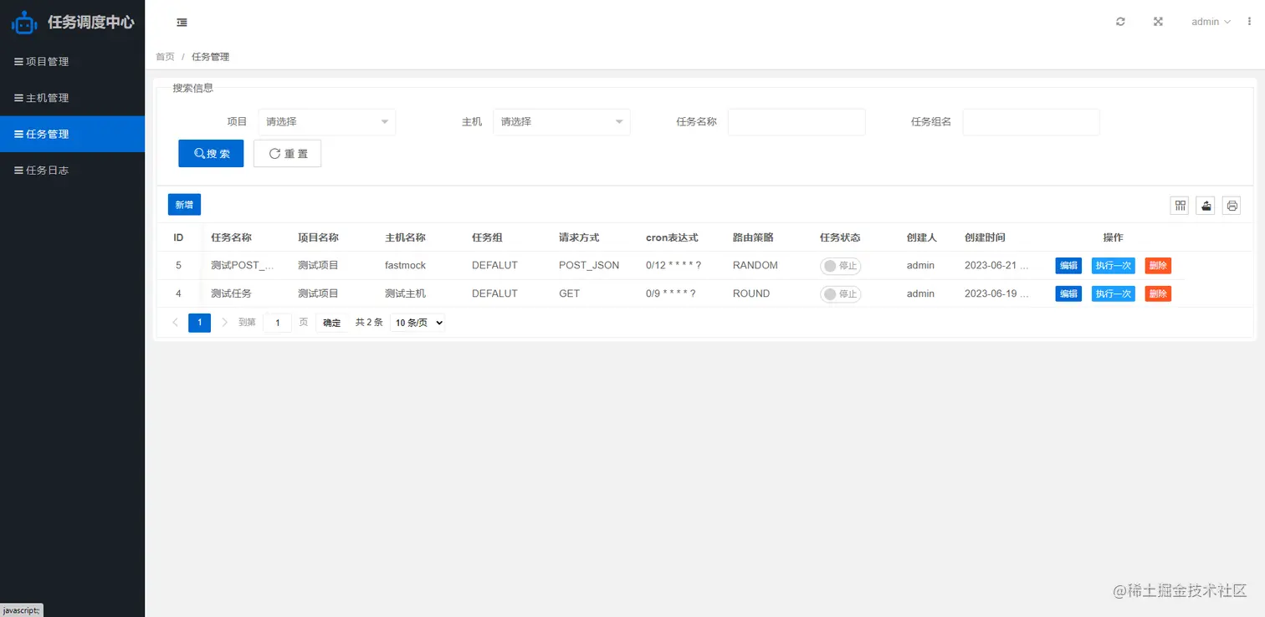Click the ROUND routing strategy cell
This screenshot has width=1265, height=617.
[x=751, y=294]
